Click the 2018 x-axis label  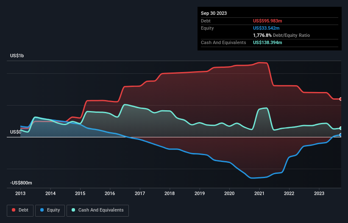(170, 193)
